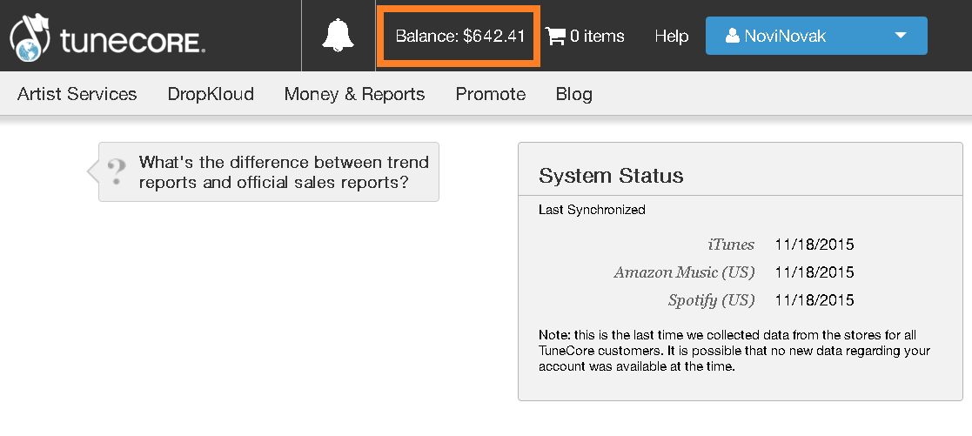
Task: Click the Help link in header
Action: pyautogui.click(x=671, y=36)
